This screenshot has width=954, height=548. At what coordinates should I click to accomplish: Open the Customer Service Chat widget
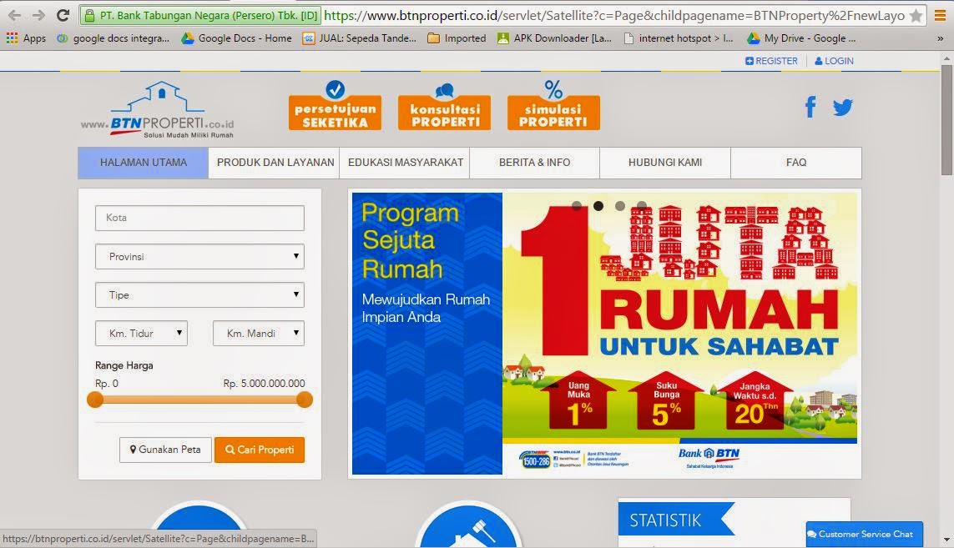[x=865, y=534]
